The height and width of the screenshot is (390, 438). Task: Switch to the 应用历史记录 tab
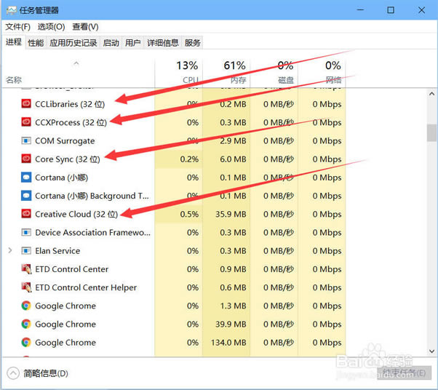[73, 43]
